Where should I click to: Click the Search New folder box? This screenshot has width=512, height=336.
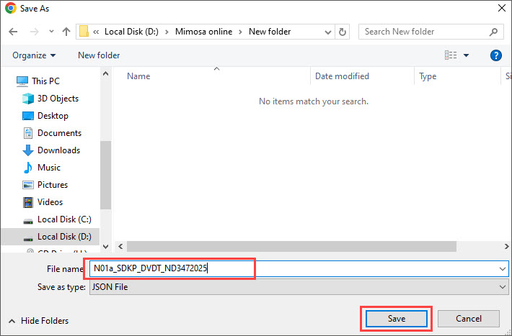[x=424, y=32]
